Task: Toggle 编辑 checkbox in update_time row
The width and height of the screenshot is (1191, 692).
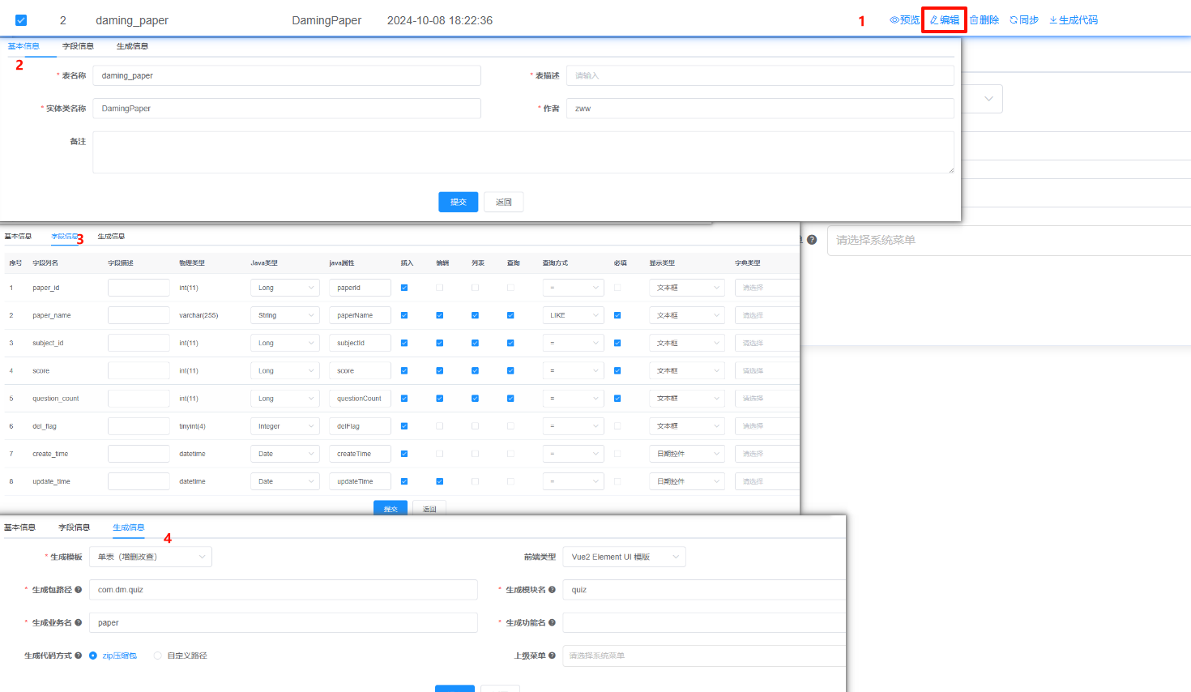Action: (x=440, y=481)
